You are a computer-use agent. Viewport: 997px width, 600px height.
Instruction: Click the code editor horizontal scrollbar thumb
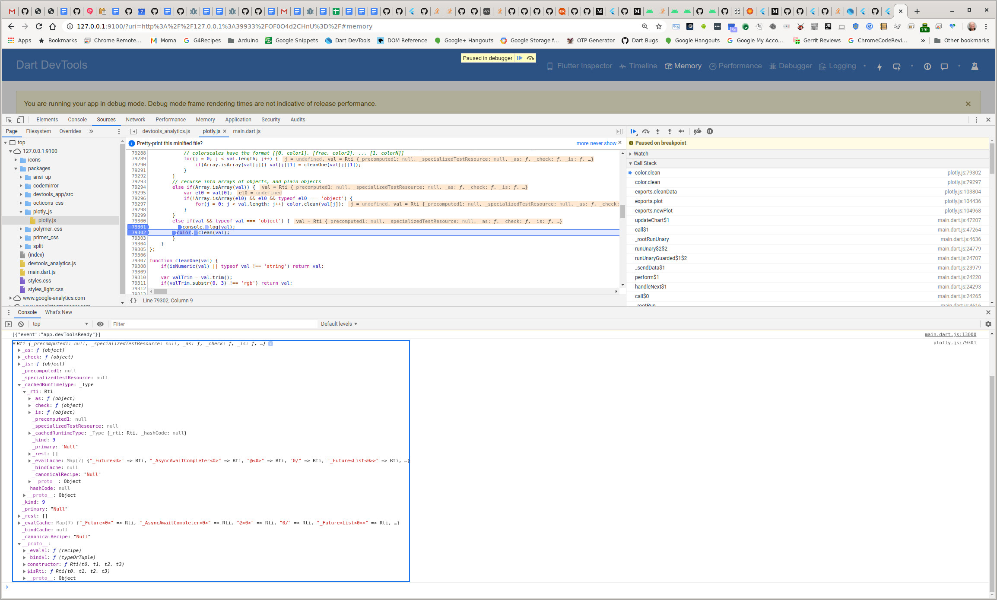(x=160, y=292)
